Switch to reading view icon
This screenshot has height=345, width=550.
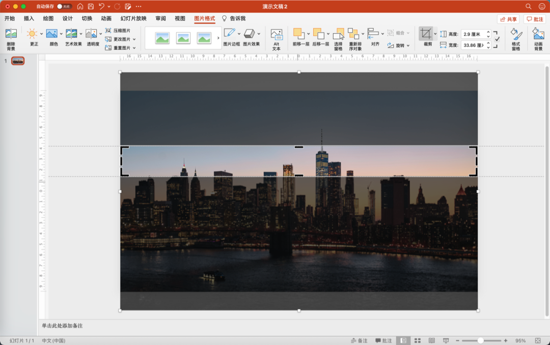pyautogui.click(x=432, y=340)
